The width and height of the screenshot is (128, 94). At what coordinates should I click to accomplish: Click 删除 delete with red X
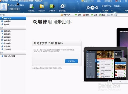pyautogui.click(x=86, y=15)
